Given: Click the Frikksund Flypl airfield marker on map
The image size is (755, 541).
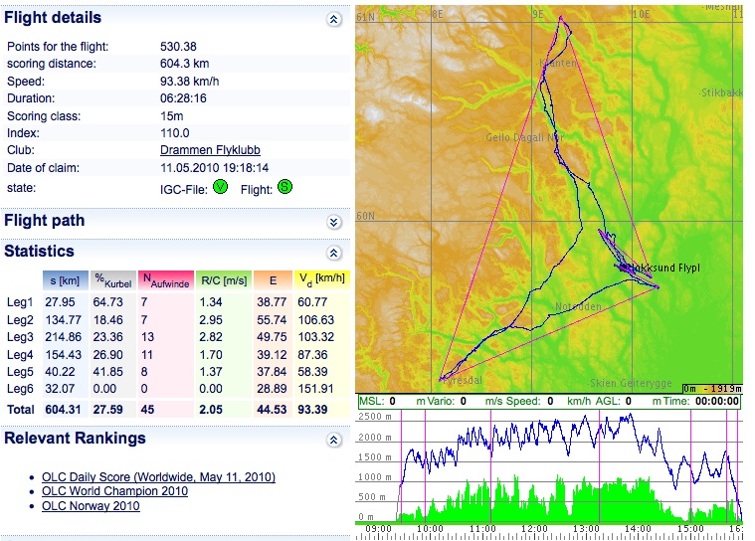Looking at the screenshot, I should click(627, 268).
